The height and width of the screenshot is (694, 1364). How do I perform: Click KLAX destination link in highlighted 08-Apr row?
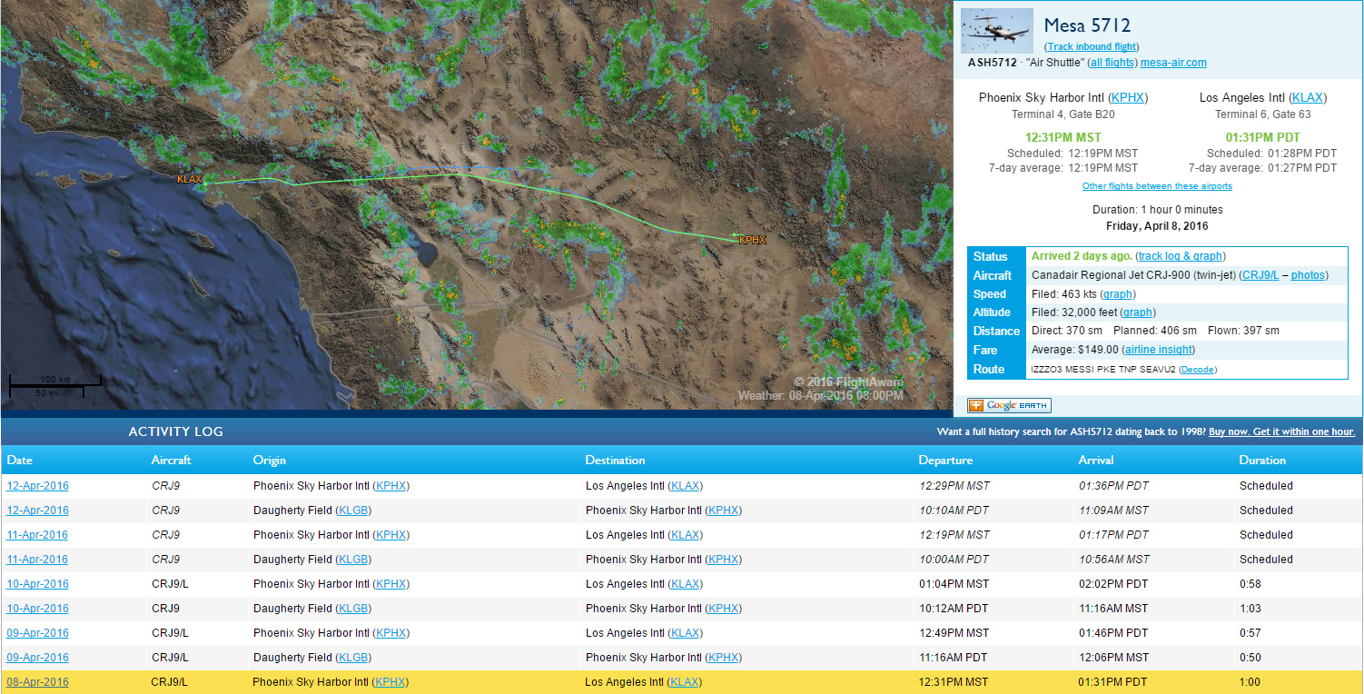coord(685,682)
